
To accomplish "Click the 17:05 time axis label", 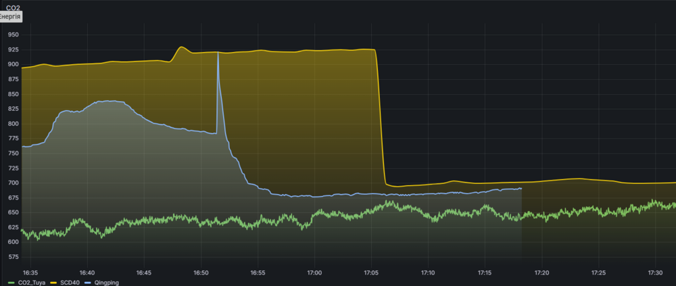I will pyautogui.click(x=371, y=273).
